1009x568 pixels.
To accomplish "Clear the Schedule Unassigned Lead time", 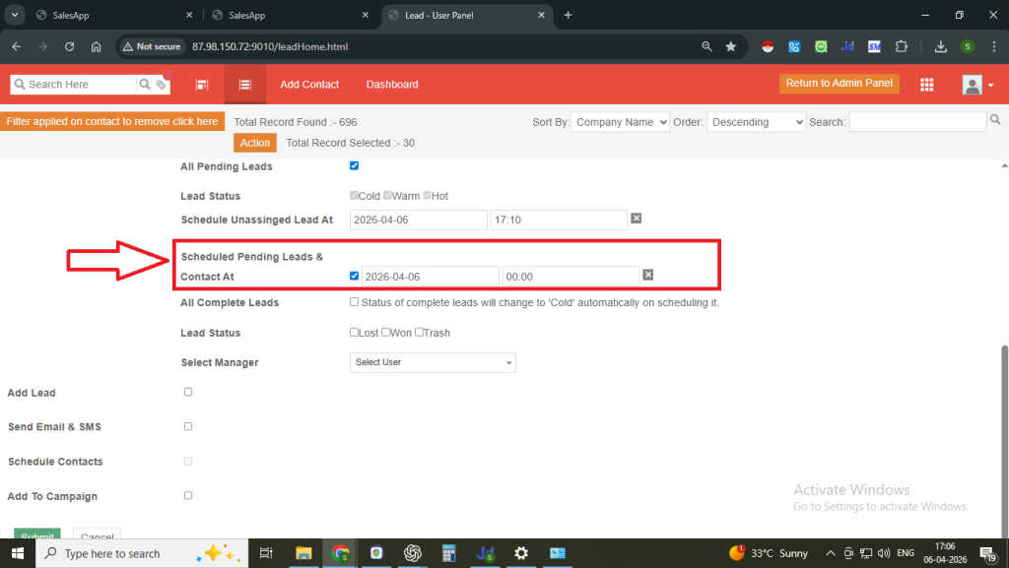I will [637, 219].
